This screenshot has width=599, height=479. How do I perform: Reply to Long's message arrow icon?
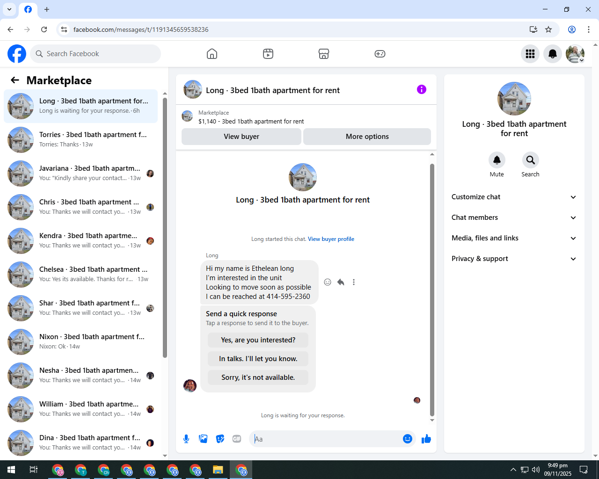pos(341,282)
